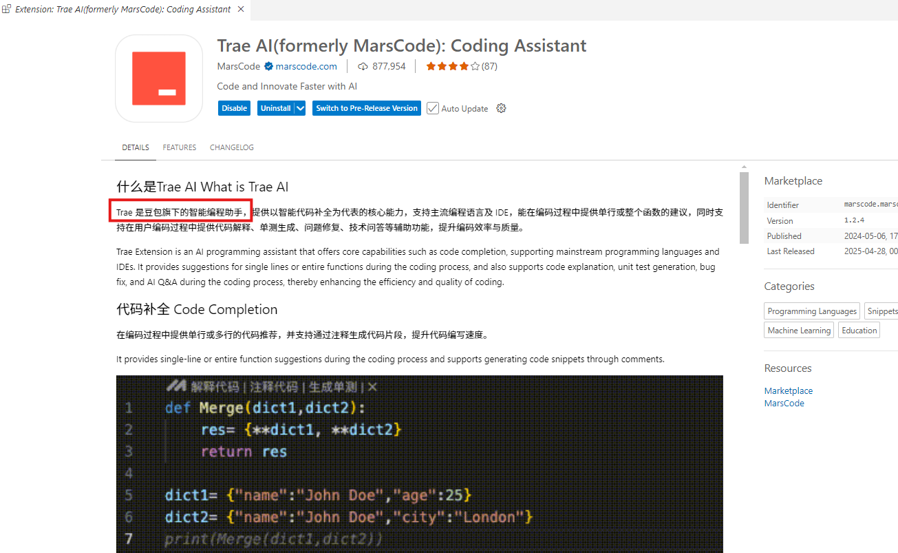Click the Uninstall button

pyautogui.click(x=275, y=108)
